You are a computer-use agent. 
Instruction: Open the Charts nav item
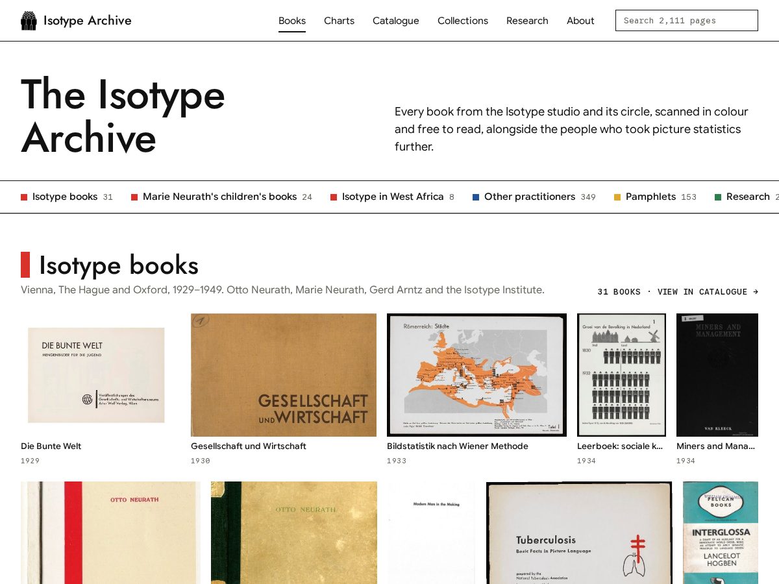[x=340, y=21]
